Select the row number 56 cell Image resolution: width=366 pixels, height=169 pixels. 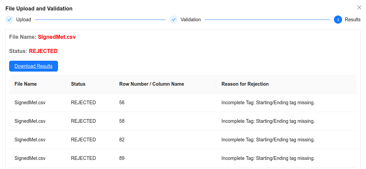(x=122, y=103)
